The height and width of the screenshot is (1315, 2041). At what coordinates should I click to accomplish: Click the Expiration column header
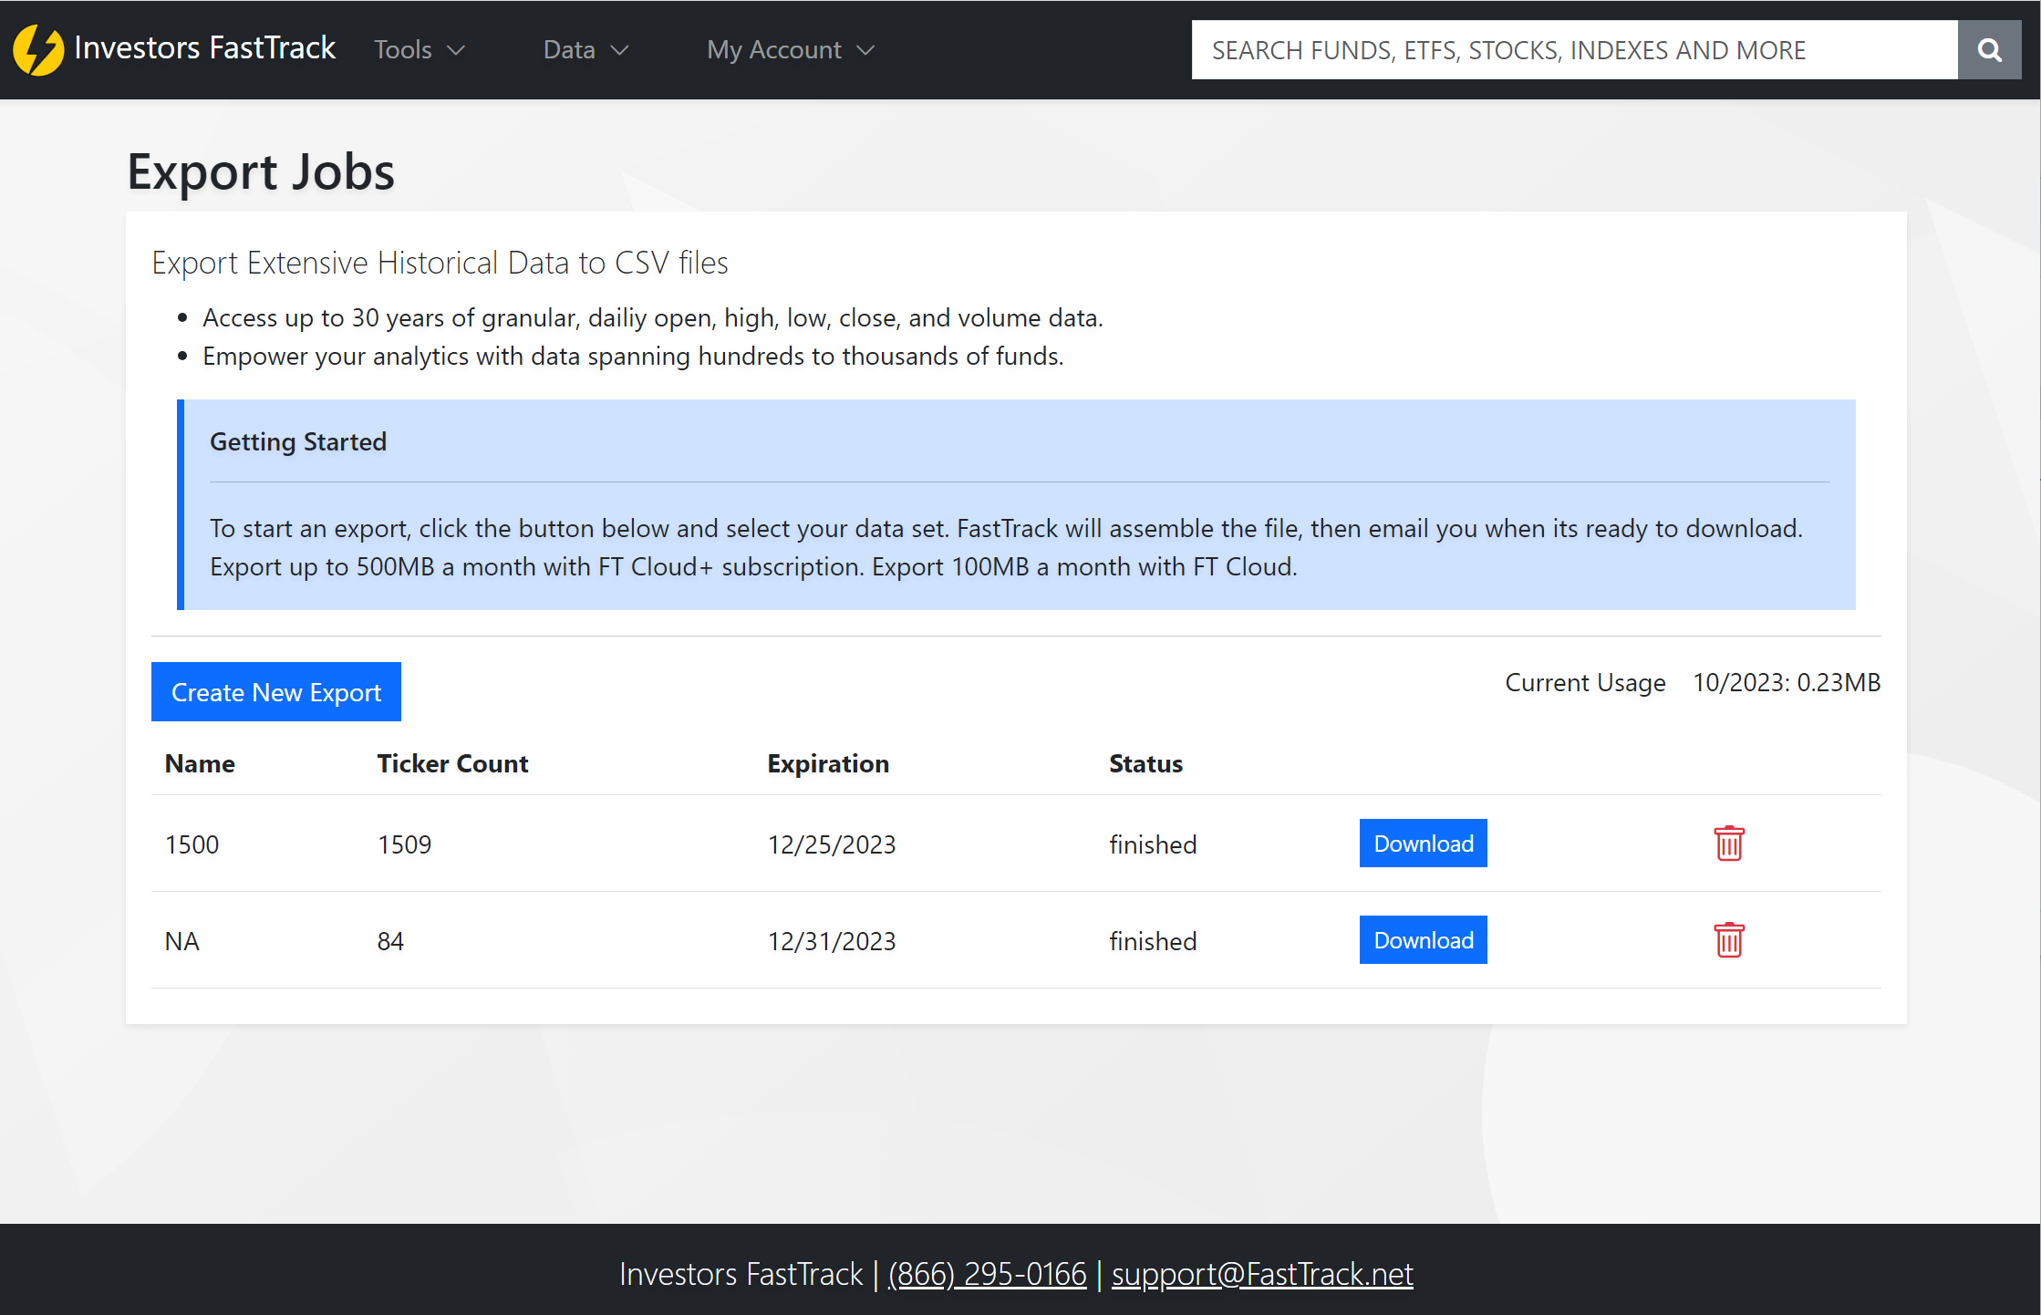[828, 764]
